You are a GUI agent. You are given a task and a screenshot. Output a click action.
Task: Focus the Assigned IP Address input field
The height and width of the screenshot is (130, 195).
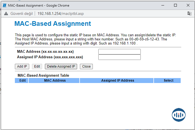119,57
